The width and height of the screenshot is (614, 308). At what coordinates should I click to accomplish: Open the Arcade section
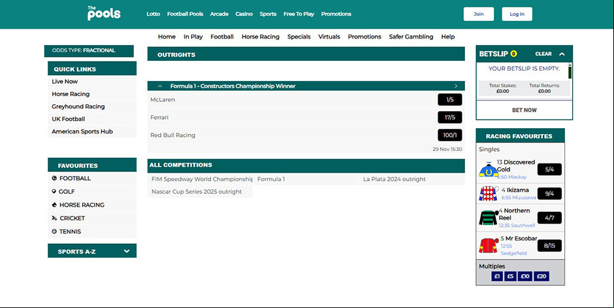[x=219, y=14]
